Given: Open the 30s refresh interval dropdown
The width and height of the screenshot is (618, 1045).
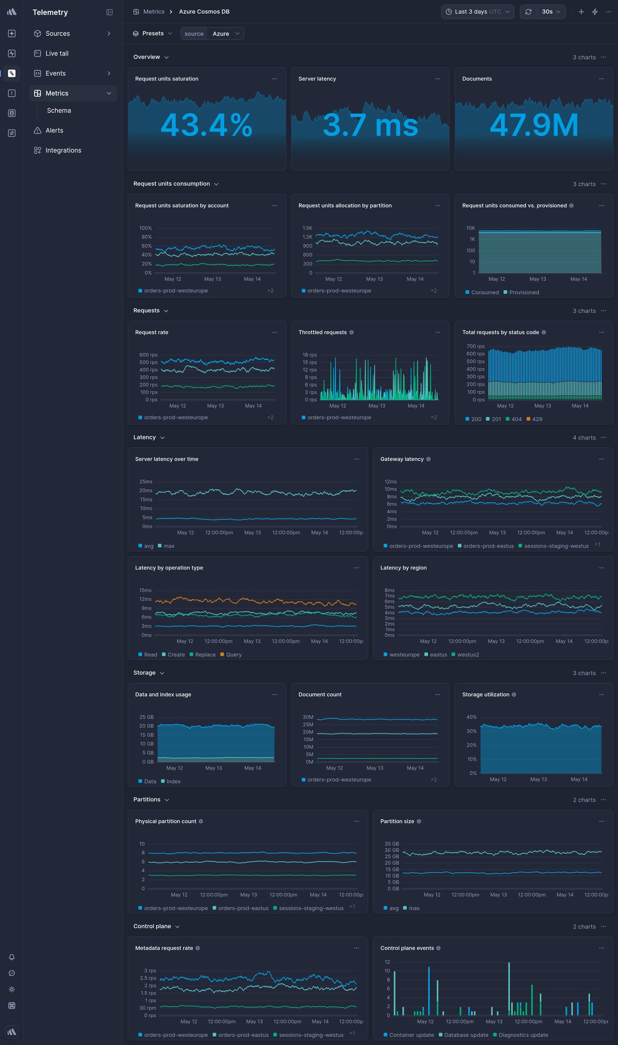Looking at the screenshot, I should (x=551, y=12).
